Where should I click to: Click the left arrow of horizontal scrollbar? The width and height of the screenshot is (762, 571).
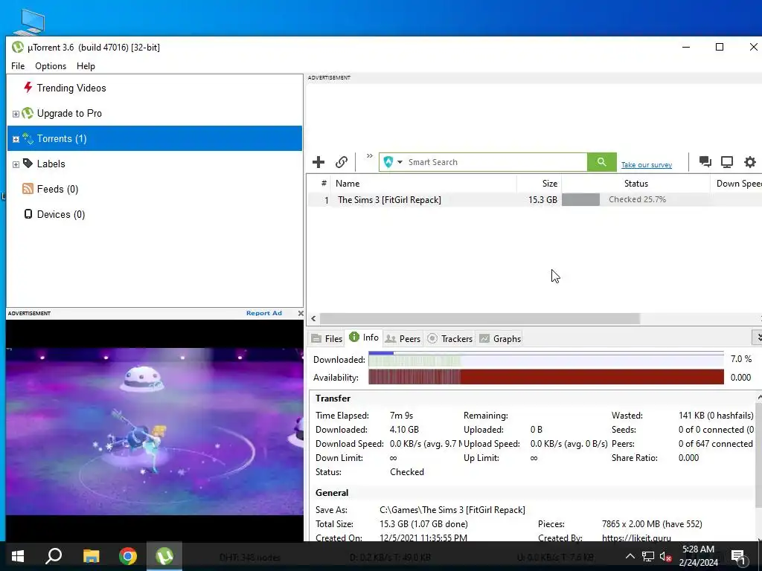pos(313,318)
